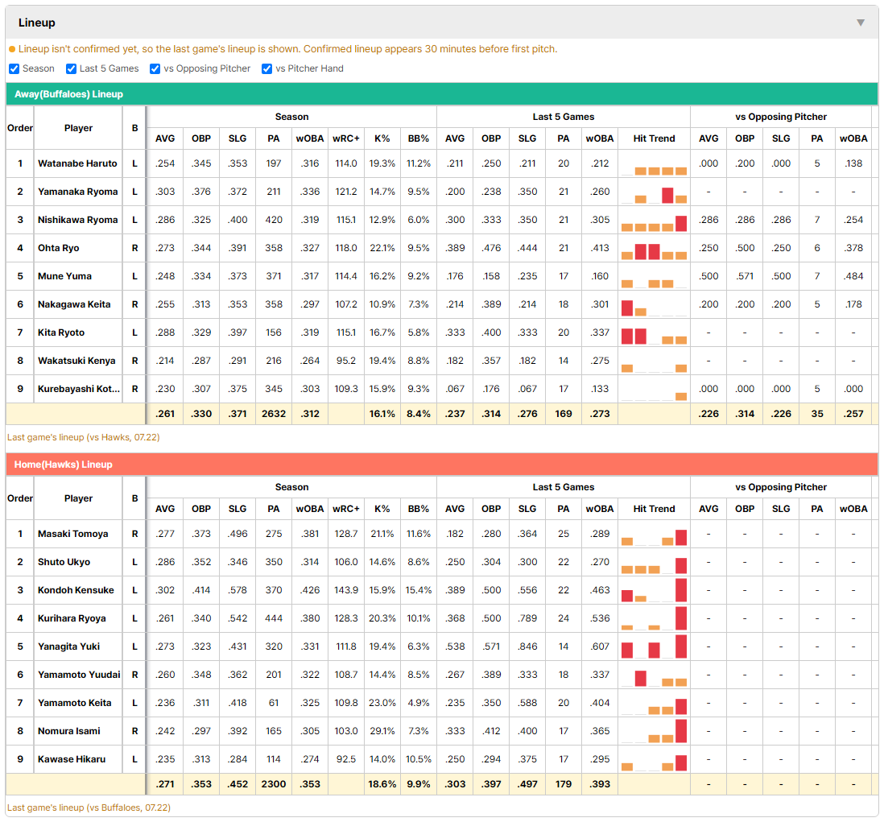Click Buffaloes K% column header
The image size is (884, 822).
(382, 138)
